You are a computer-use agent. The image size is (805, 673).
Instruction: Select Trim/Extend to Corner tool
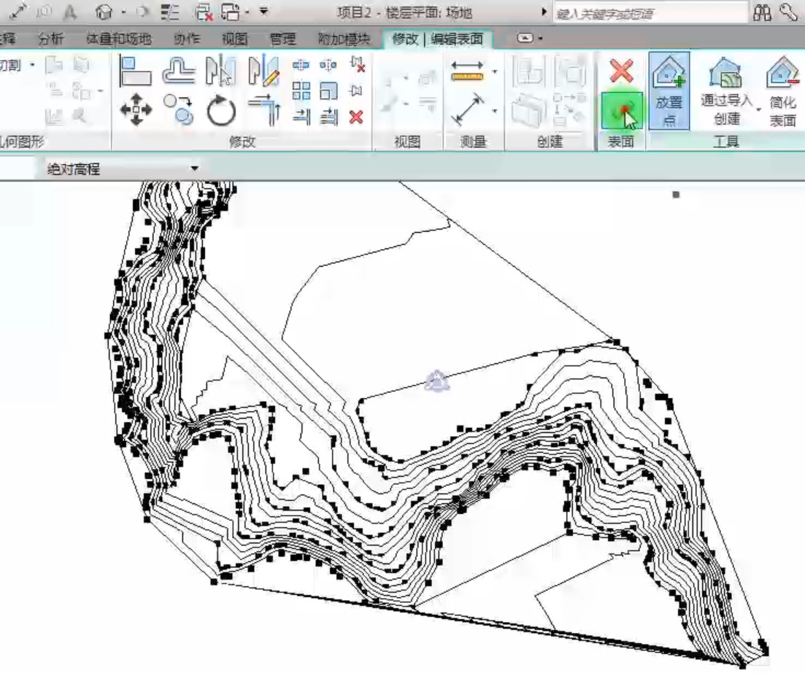264,110
